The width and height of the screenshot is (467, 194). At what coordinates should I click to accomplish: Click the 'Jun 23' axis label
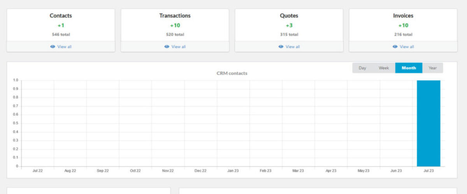point(396,171)
